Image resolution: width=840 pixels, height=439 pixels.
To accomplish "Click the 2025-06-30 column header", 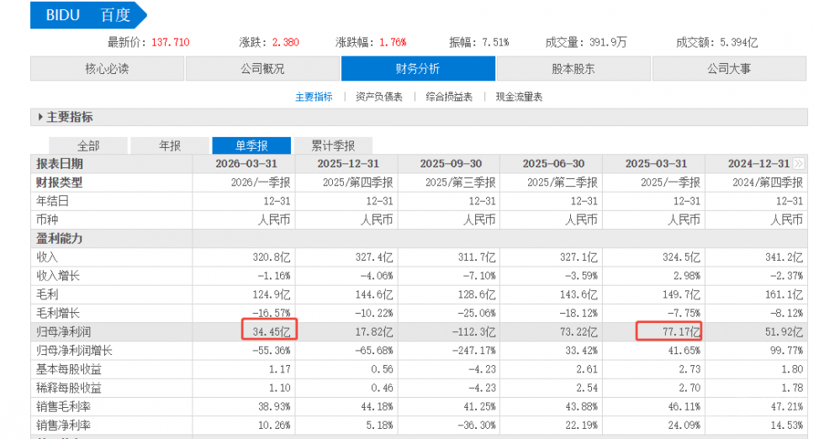I will point(553,163).
